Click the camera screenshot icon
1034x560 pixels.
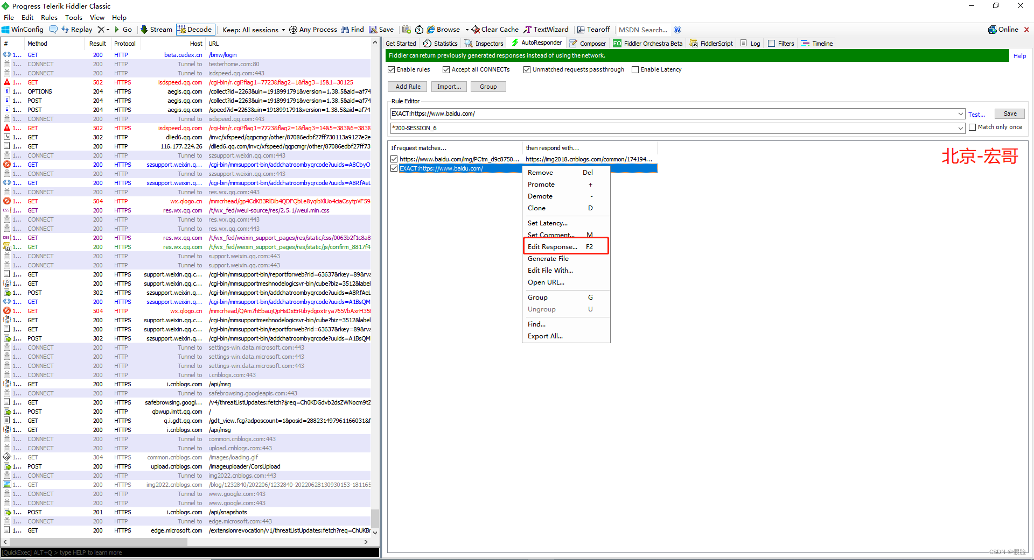point(407,30)
